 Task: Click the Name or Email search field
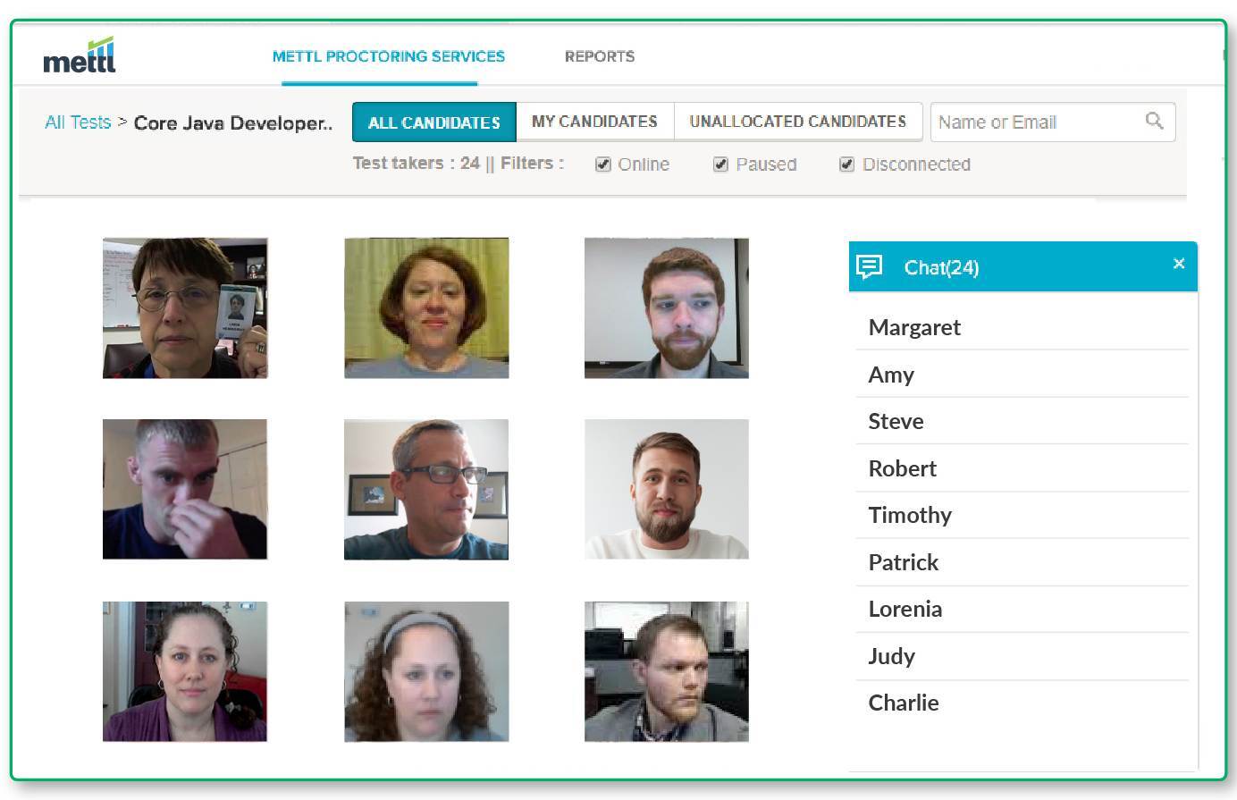coord(1053,122)
